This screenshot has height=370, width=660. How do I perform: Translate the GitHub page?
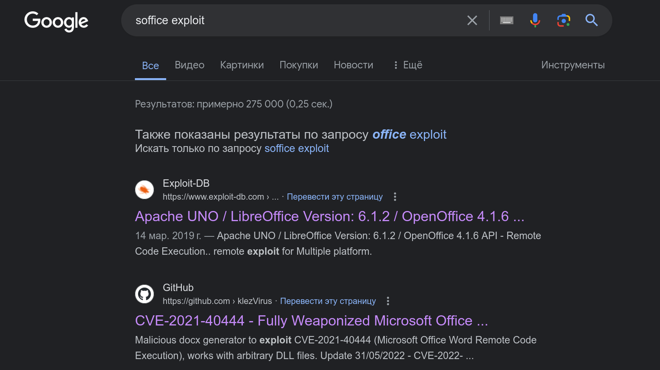(328, 301)
